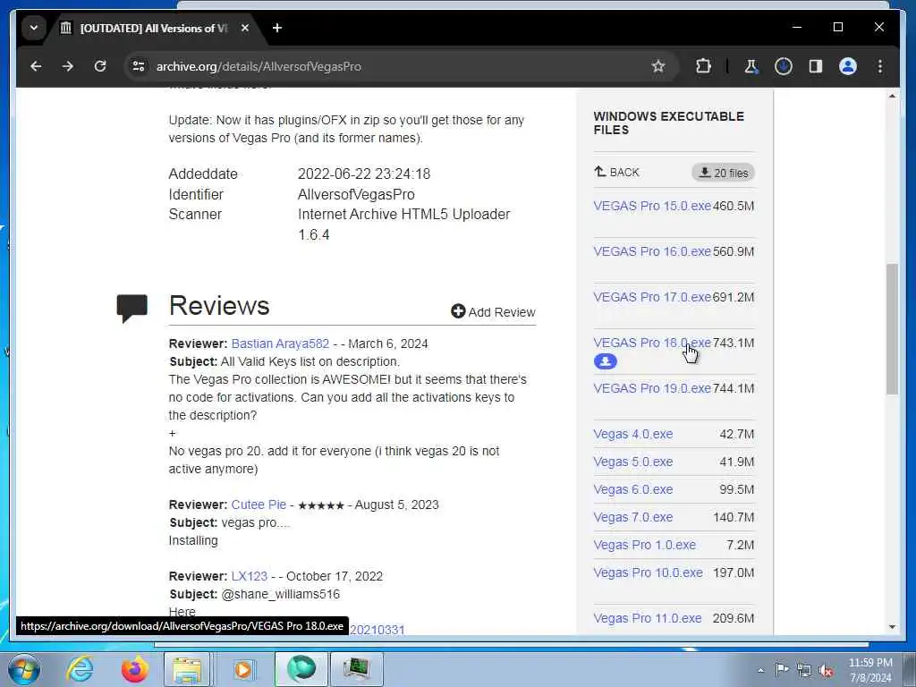Viewport: 916px width, 687px height.
Task: Click scrollbar down arrow
Action: tap(892, 627)
